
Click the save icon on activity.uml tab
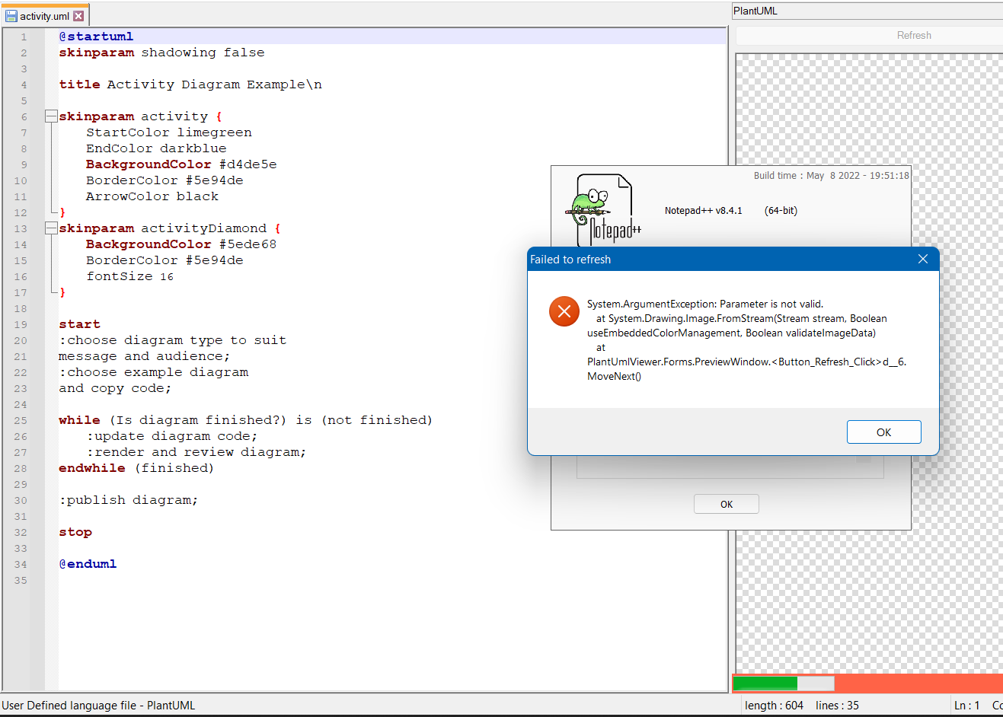[11, 16]
